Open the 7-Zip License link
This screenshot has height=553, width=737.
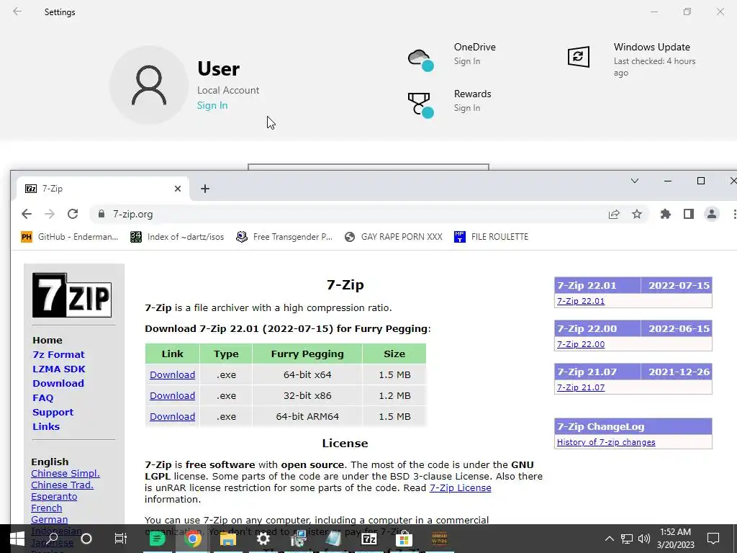point(460,488)
